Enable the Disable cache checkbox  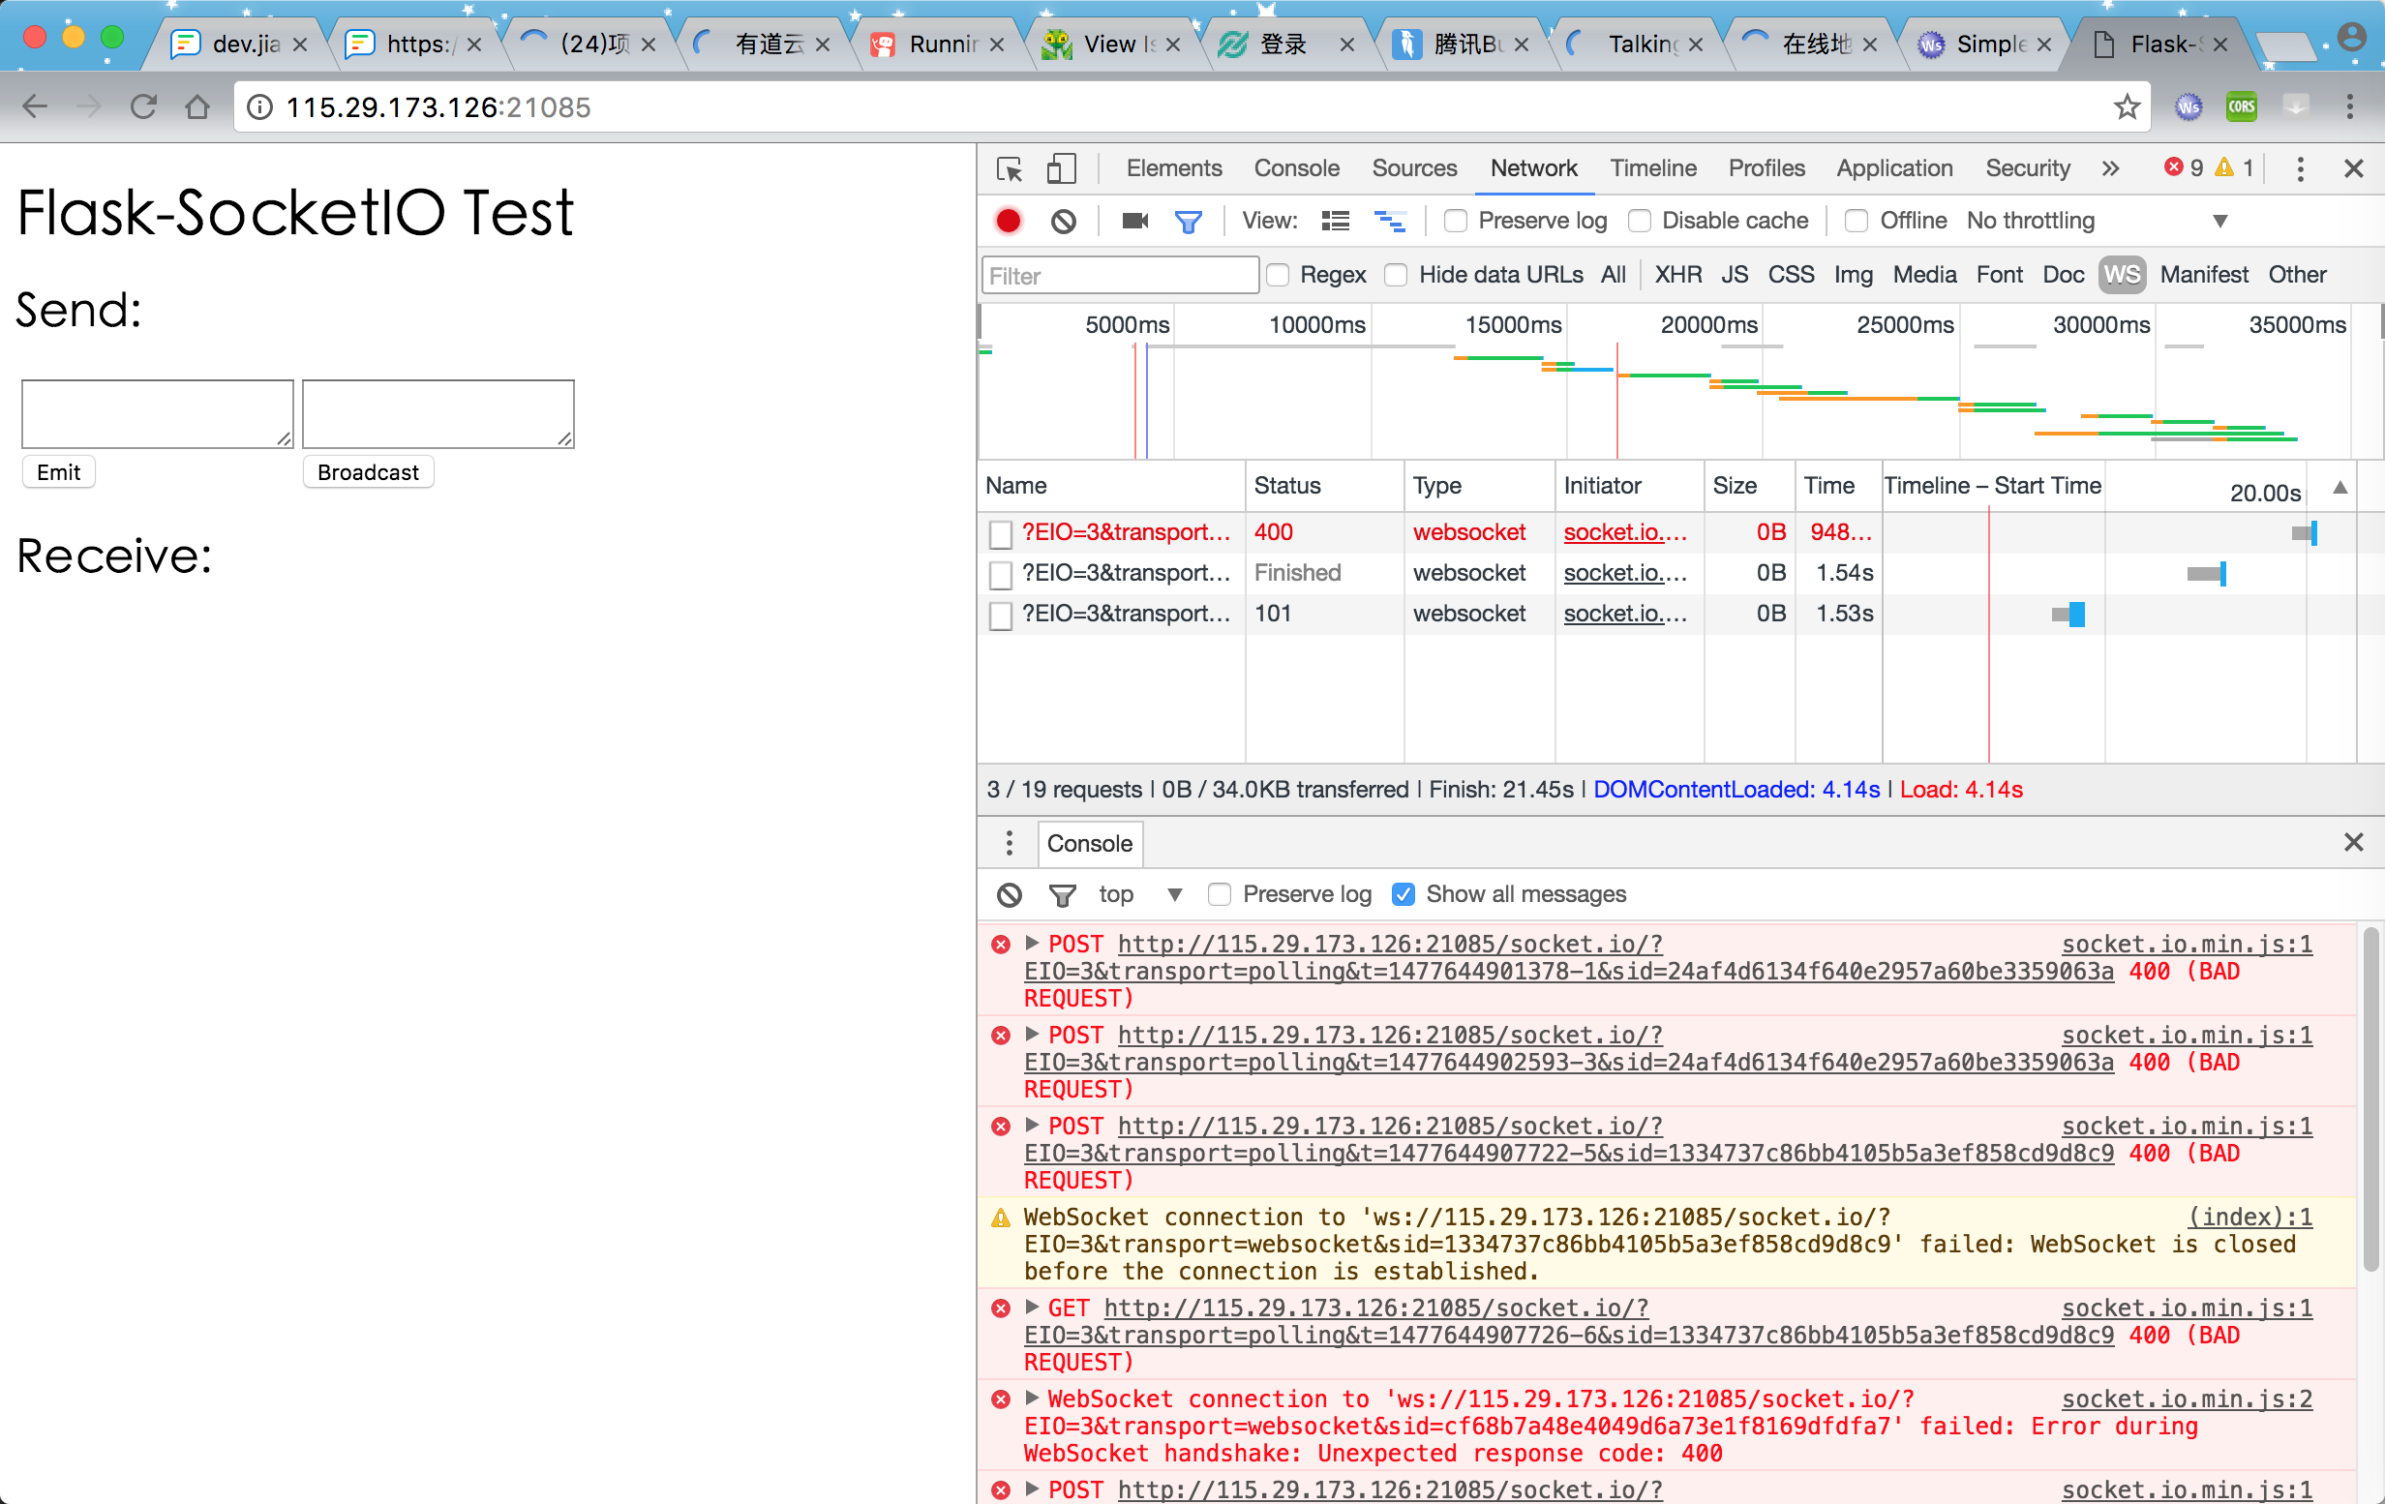pyautogui.click(x=1639, y=220)
